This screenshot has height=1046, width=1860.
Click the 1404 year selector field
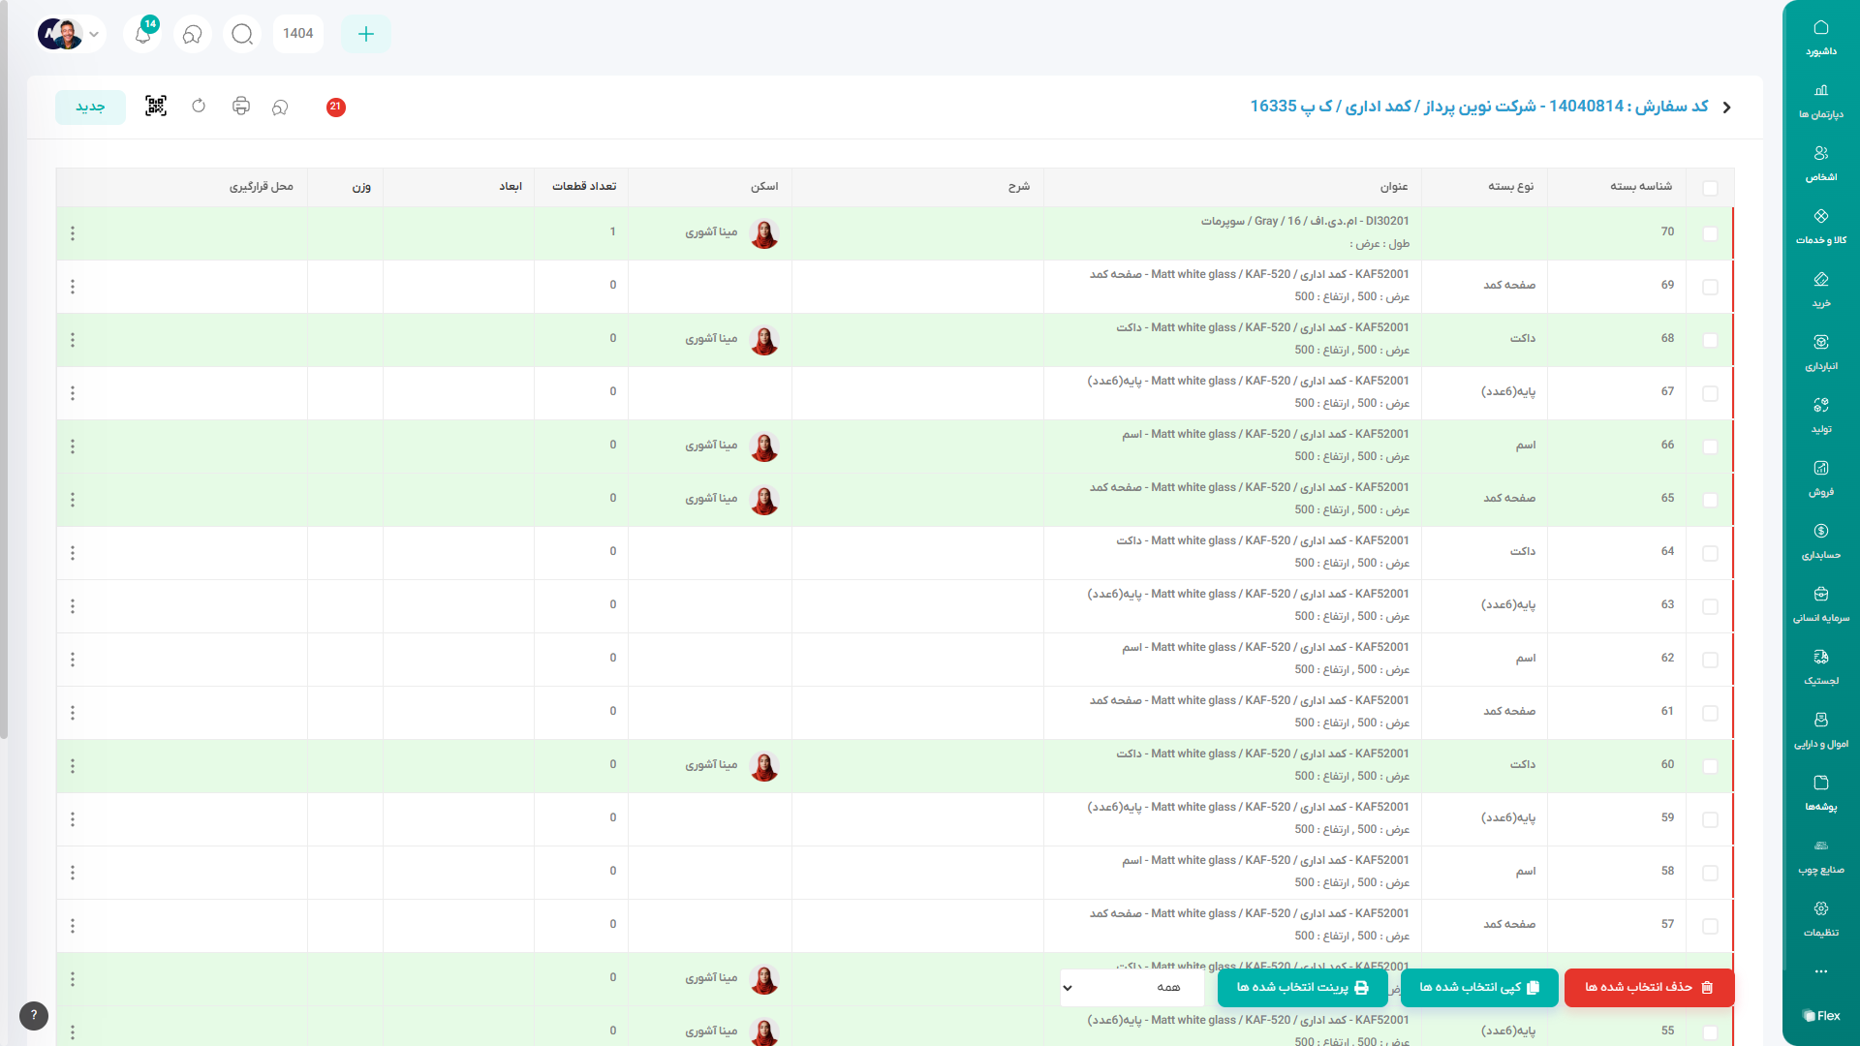(x=298, y=34)
